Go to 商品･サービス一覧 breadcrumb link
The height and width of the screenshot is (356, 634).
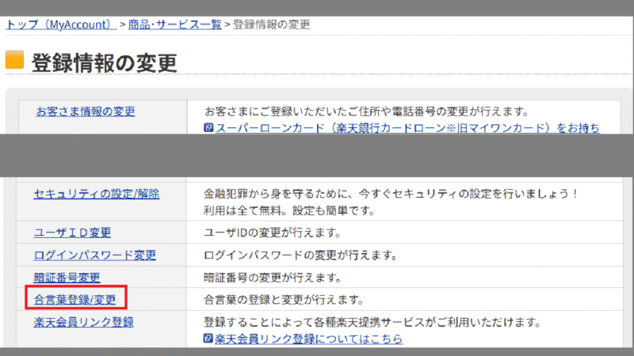[x=174, y=25]
